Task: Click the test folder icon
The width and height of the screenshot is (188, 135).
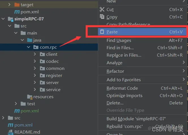Action: click(23, 104)
